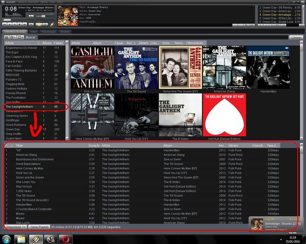
Task: Select the track Great Expectations
Action: point(142,164)
